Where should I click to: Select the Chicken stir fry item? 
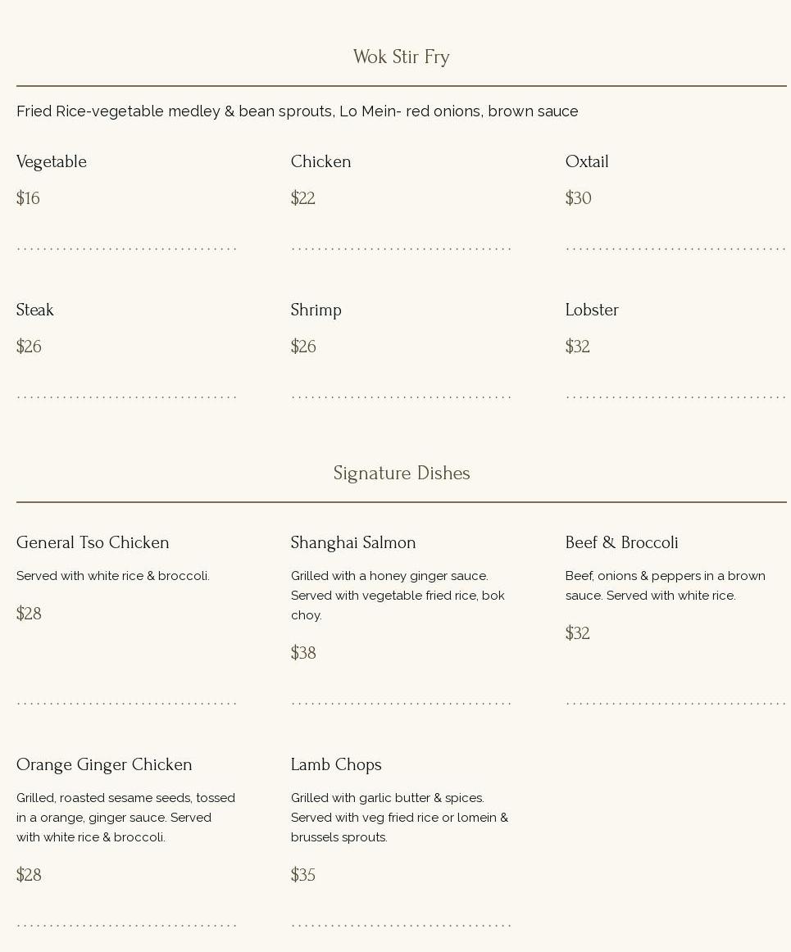click(x=320, y=162)
